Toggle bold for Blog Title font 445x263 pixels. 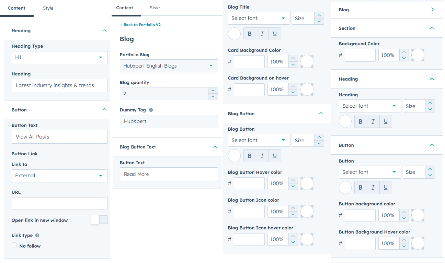click(250, 34)
